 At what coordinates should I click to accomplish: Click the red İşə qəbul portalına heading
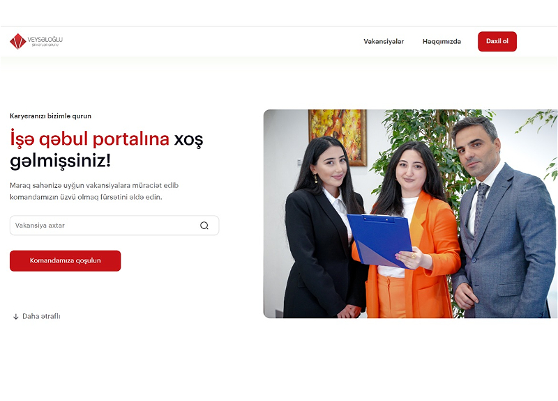tap(90, 139)
